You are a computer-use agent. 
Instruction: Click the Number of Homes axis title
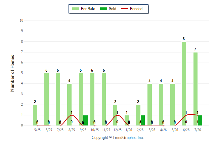pyautogui.click(x=12, y=73)
